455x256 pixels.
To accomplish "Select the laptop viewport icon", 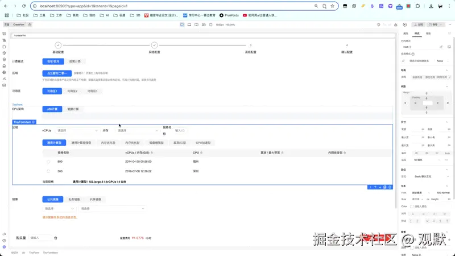I will pos(189,24).
